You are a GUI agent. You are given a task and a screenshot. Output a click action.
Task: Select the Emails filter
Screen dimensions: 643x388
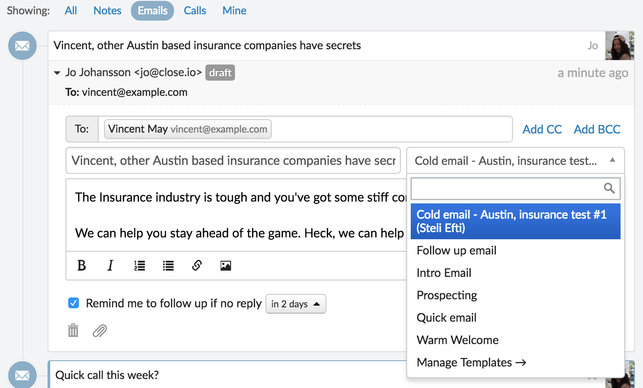pyautogui.click(x=152, y=11)
